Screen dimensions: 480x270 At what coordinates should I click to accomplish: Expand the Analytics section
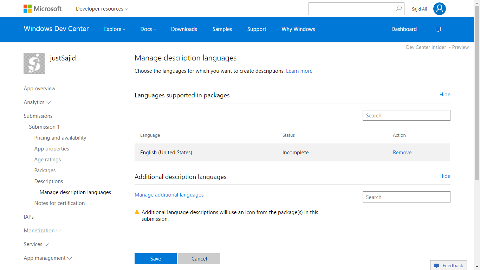[x=37, y=102]
